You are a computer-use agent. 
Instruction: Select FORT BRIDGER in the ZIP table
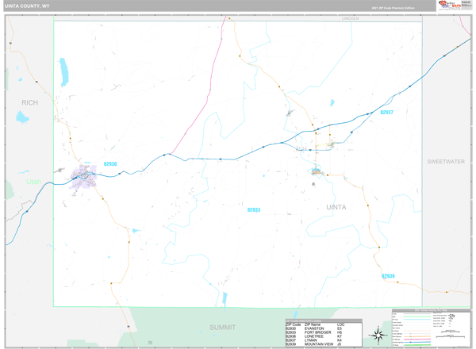[x=317, y=332]
